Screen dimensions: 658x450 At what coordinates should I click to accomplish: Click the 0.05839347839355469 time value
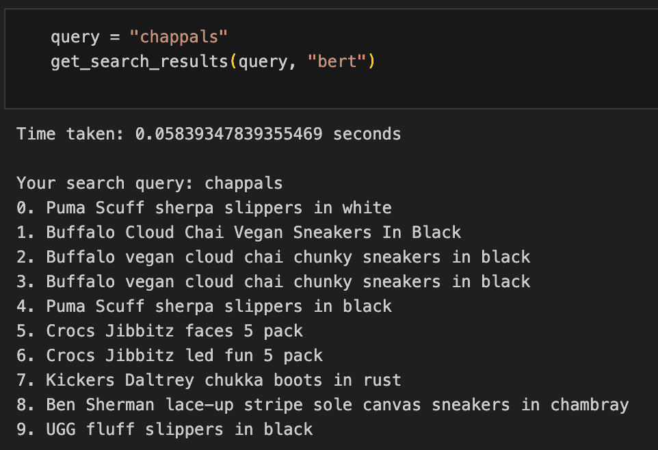[228, 134]
